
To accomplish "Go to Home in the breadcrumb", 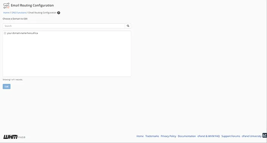I will point(6,13).
